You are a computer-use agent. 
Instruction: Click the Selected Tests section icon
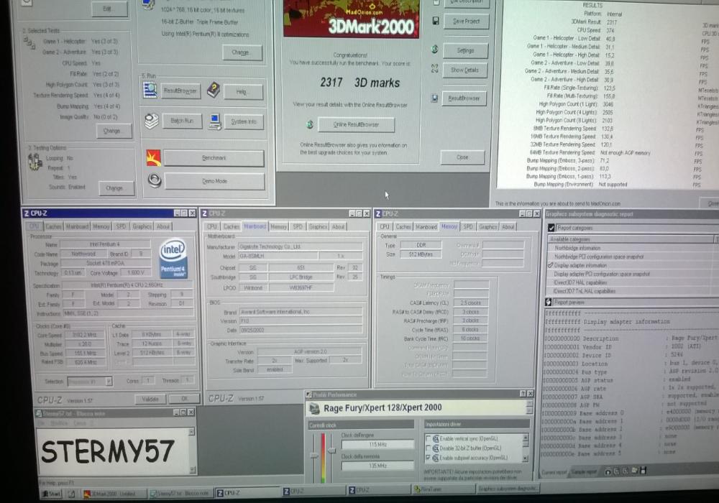click(29, 44)
